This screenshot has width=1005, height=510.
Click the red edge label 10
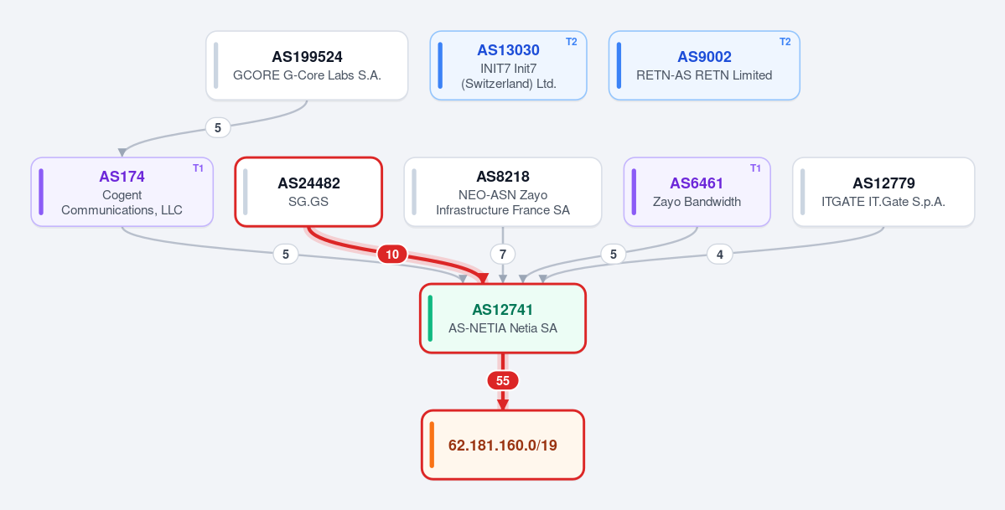[392, 255]
